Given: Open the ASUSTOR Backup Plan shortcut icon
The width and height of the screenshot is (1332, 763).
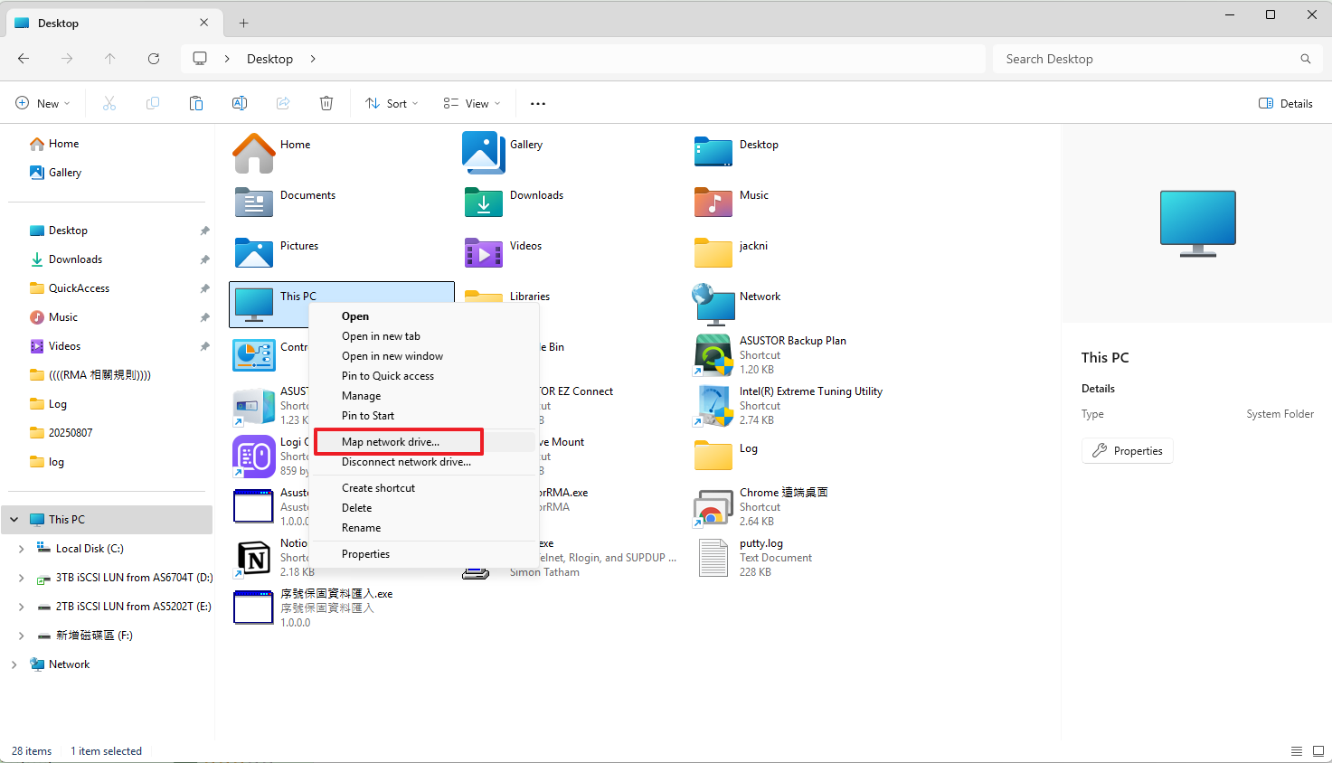Looking at the screenshot, I should point(713,354).
